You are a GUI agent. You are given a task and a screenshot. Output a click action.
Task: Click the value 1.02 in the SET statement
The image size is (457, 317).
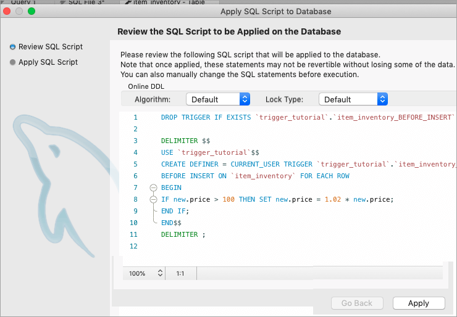[332, 199]
